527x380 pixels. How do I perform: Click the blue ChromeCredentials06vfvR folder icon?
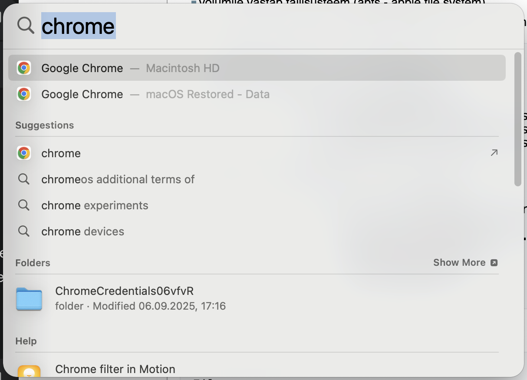tap(29, 299)
